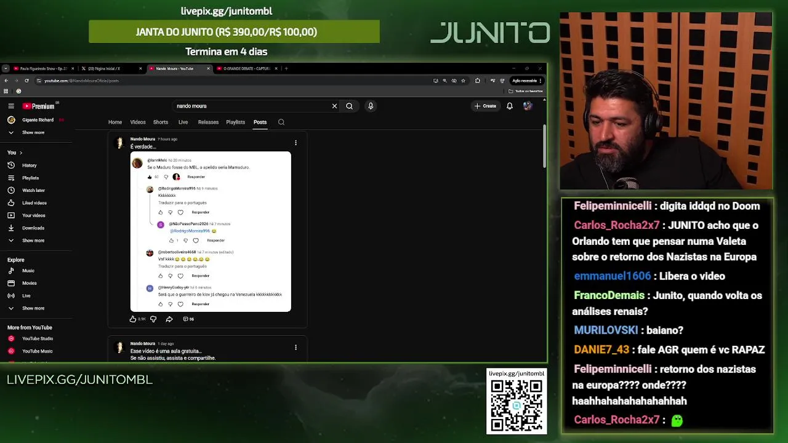Viewport: 788px width, 443px height.
Task: Switch to the channel Playlists tab
Action: 235,122
